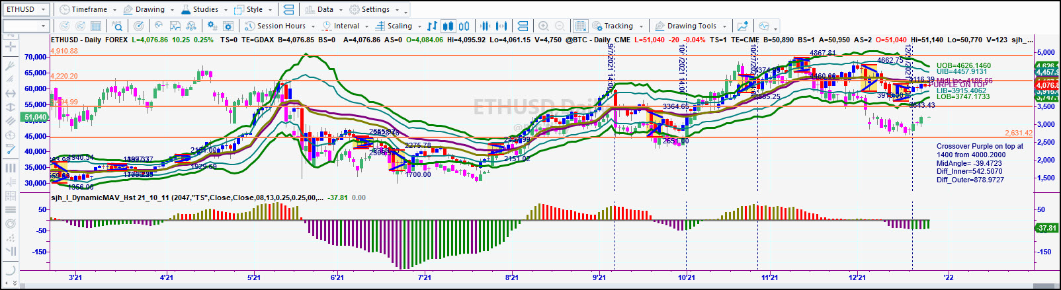Click the second greyed chart-refresh icon
Screen dimensions: 1061x290
tap(80, 26)
